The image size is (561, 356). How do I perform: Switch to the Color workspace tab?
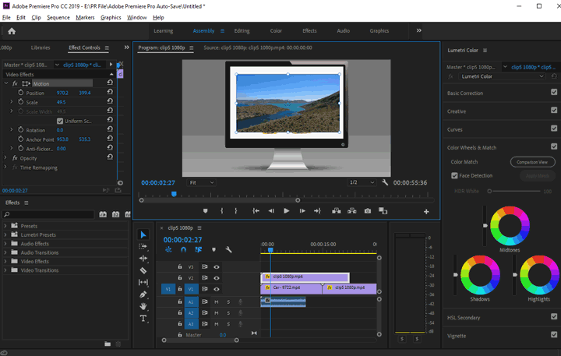tap(276, 31)
